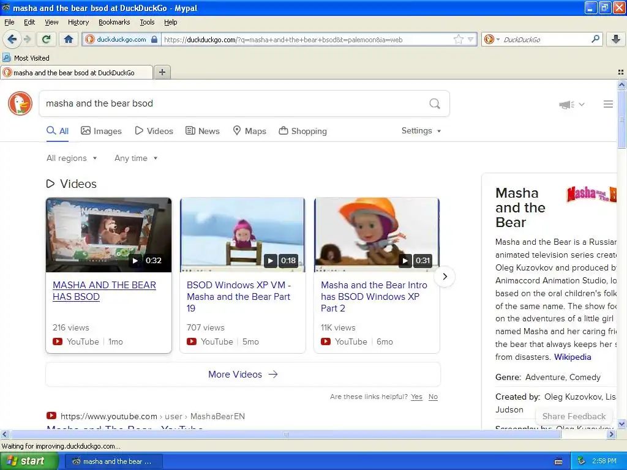Click the vertical scrollbar up arrow
The width and height of the screenshot is (627, 470).
click(621, 84)
